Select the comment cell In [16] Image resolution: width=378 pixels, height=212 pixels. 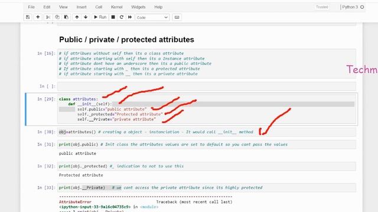click(x=207, y=64)
